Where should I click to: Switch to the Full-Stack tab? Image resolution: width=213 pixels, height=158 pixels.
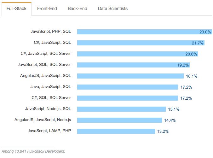tap(16, 9)
